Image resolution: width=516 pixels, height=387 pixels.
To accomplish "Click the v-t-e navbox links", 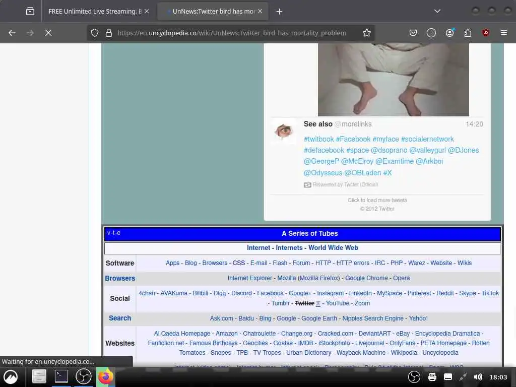I will click(x=114, y=233).
